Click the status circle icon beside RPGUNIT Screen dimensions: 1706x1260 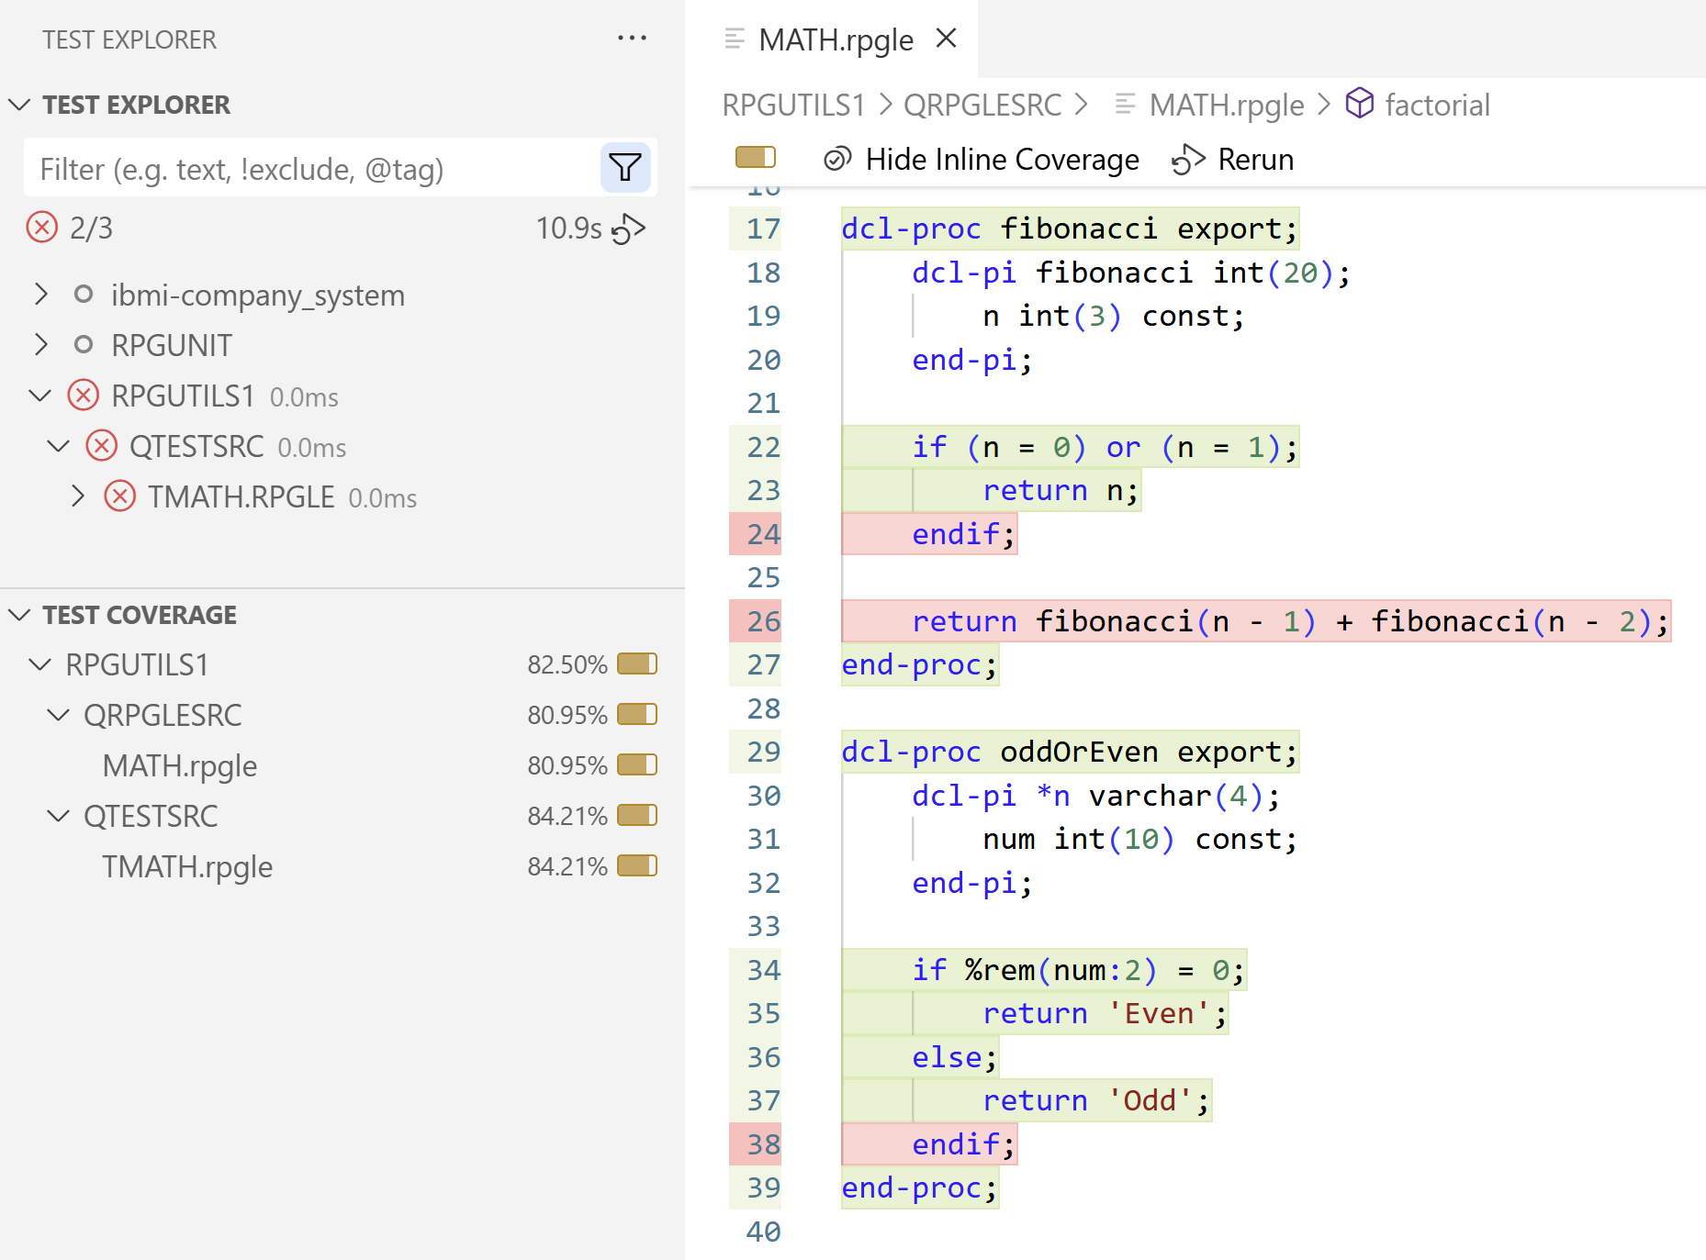pyautogui.click(x=84, y=344)
